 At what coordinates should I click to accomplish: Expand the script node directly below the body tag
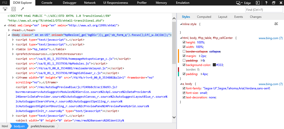click(x=13, y=40)
